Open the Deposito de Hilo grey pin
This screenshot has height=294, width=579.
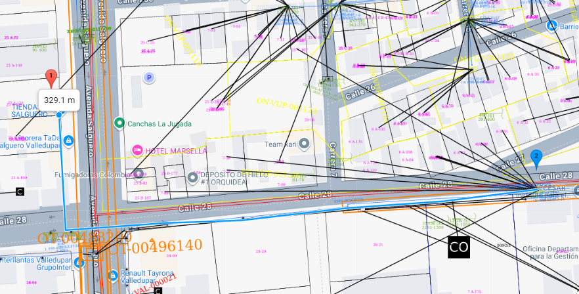(193, 177)
